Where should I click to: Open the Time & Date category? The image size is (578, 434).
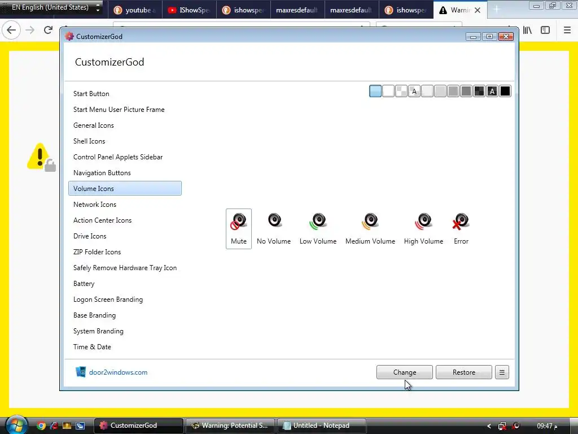(125, 348)
